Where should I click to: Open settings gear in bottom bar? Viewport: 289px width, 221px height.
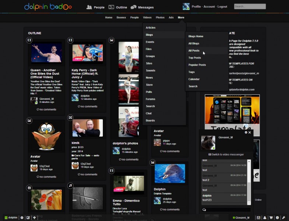22,218
